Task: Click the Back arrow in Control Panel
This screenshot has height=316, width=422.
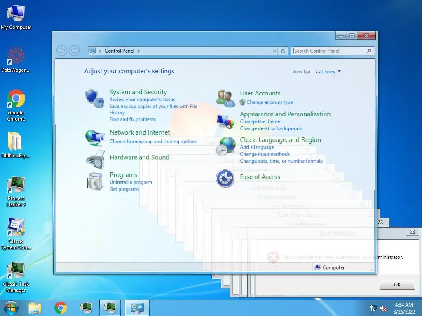Action: (x=62, y=51)
